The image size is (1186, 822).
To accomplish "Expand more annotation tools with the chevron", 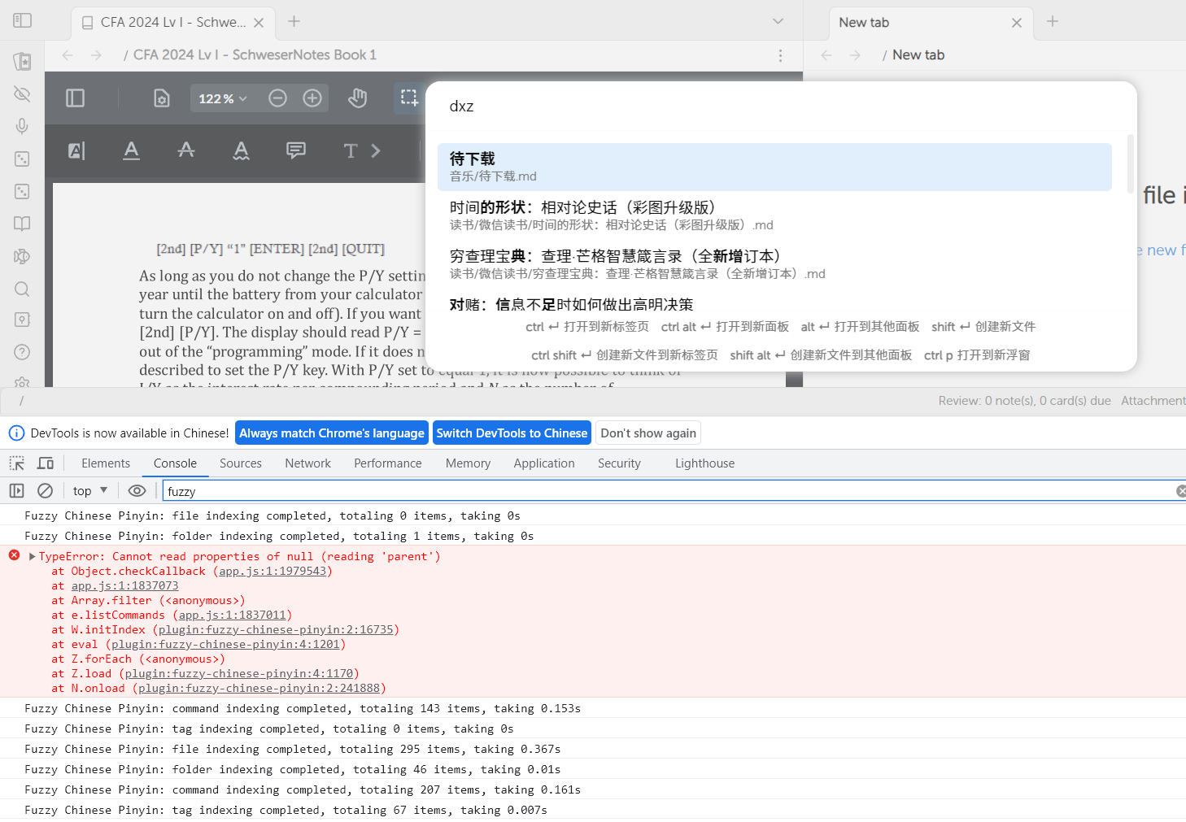I will (375, 150).
